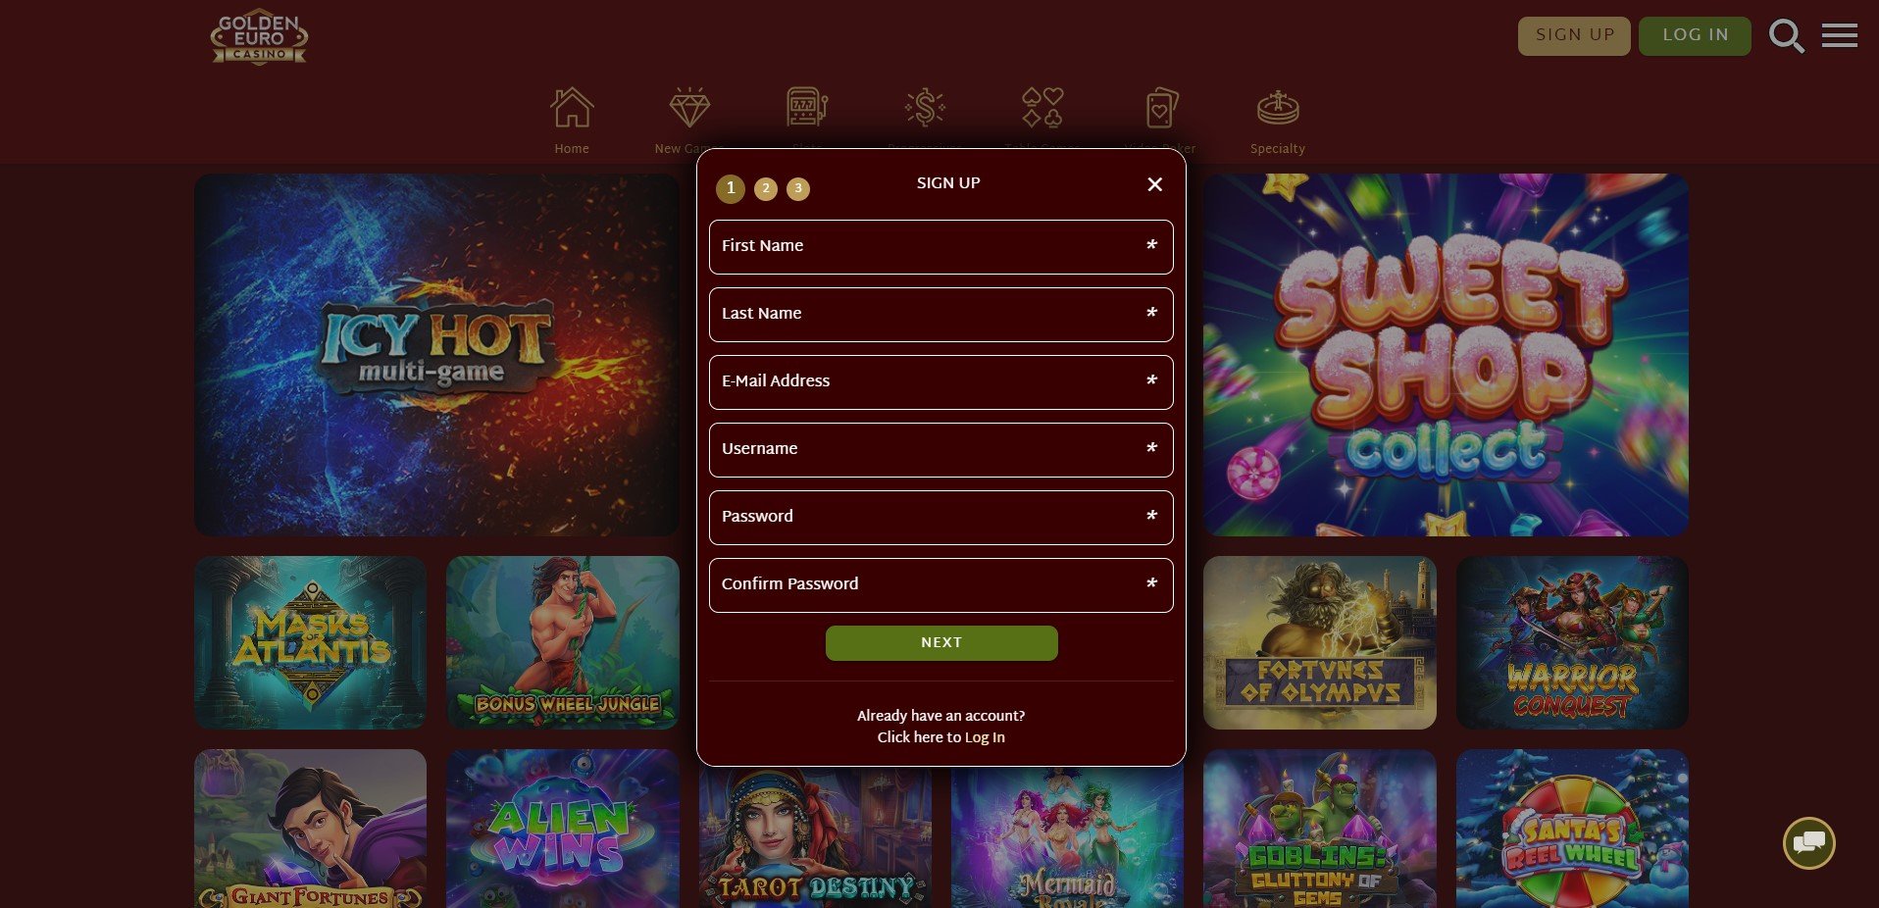The image size is (1879, 908).
Task: Open the live chat bubble icon
Action: click(x=1809, y=843)
